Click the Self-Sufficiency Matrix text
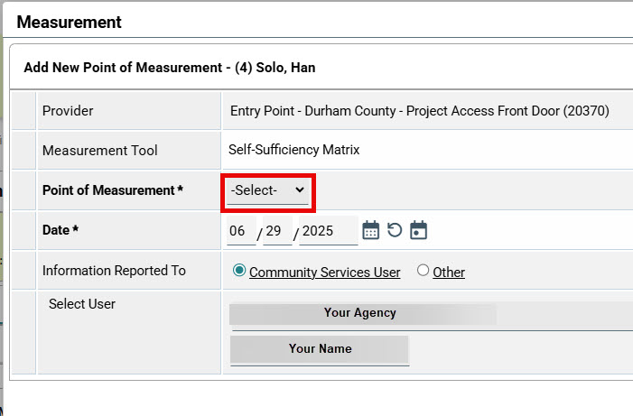This screenshot has height=416, width=633. (x=293, y=150)
